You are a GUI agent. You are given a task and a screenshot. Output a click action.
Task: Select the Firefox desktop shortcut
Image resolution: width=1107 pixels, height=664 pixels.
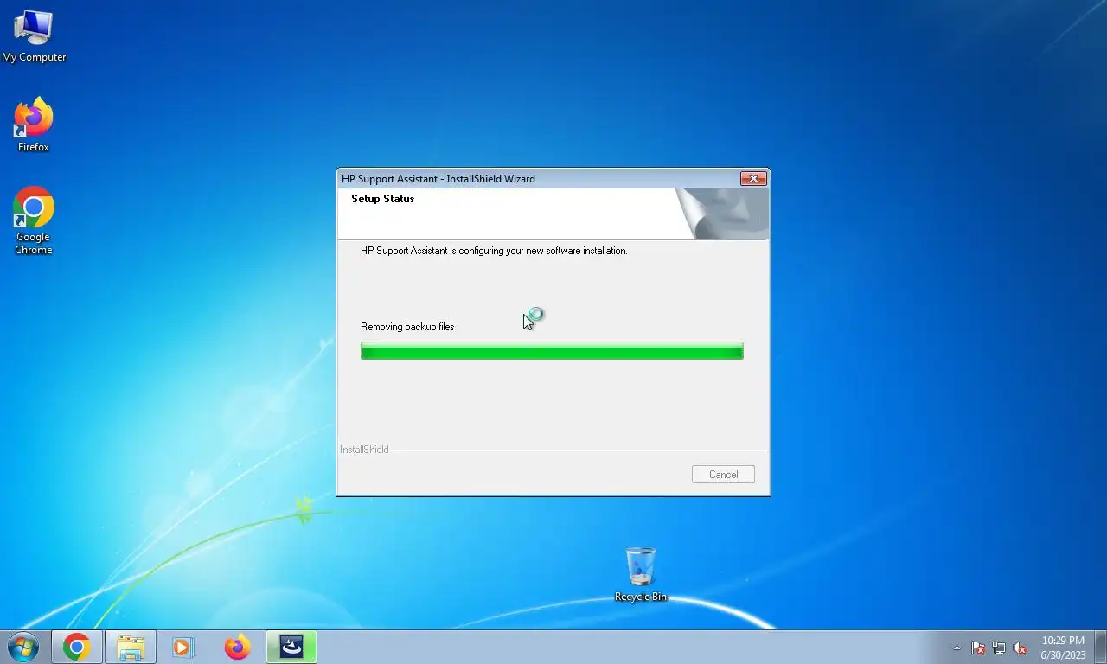point(34,125)
